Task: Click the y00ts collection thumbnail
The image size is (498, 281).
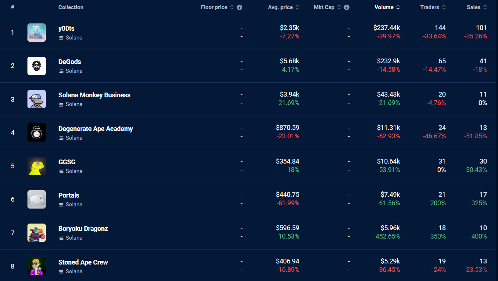Action: tap(37, 33)
